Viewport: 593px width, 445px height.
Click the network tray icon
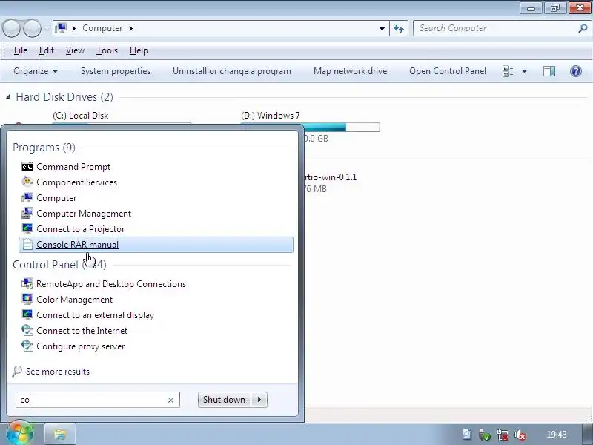503,435
